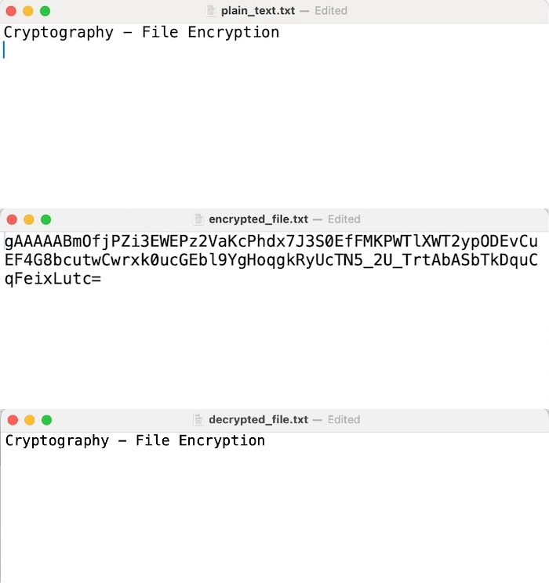Zoom the plain_text.txt window with green button
This screenshot has width=549, height=583.
click(45, 11)
